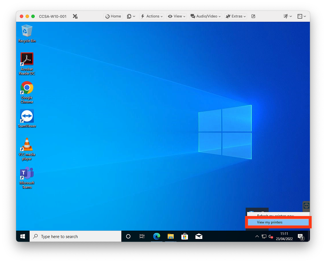Open the Actions dropdown menu
The width and height of the screenshot is (326, 263).
tap(152, 16)
